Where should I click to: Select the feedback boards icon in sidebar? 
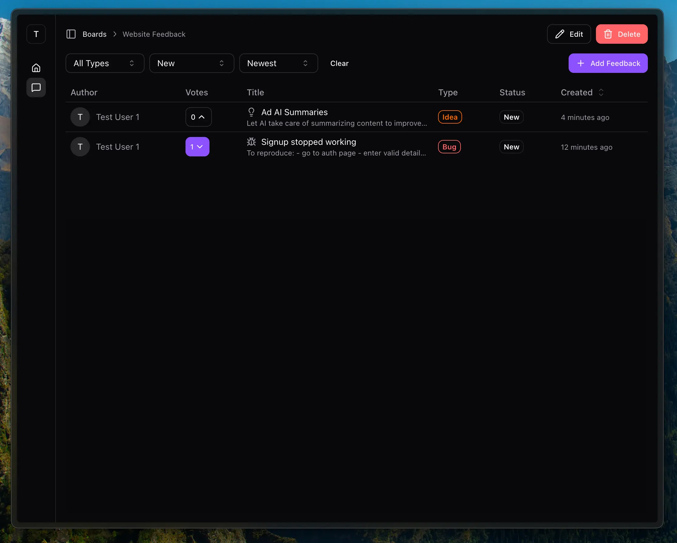tap(36, 88)
